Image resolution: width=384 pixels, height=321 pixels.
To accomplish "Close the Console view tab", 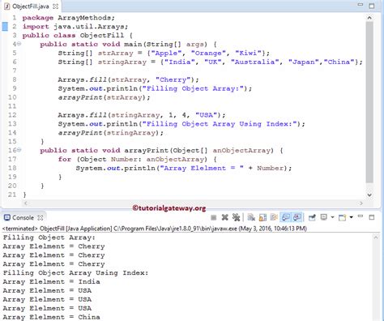I will [41, 217].
